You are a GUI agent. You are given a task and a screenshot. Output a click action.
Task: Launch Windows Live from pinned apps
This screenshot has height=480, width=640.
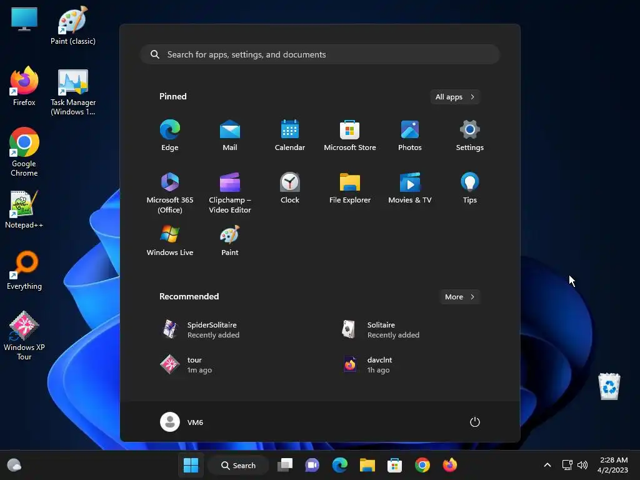pyautogui.click(x=170, y=241)
